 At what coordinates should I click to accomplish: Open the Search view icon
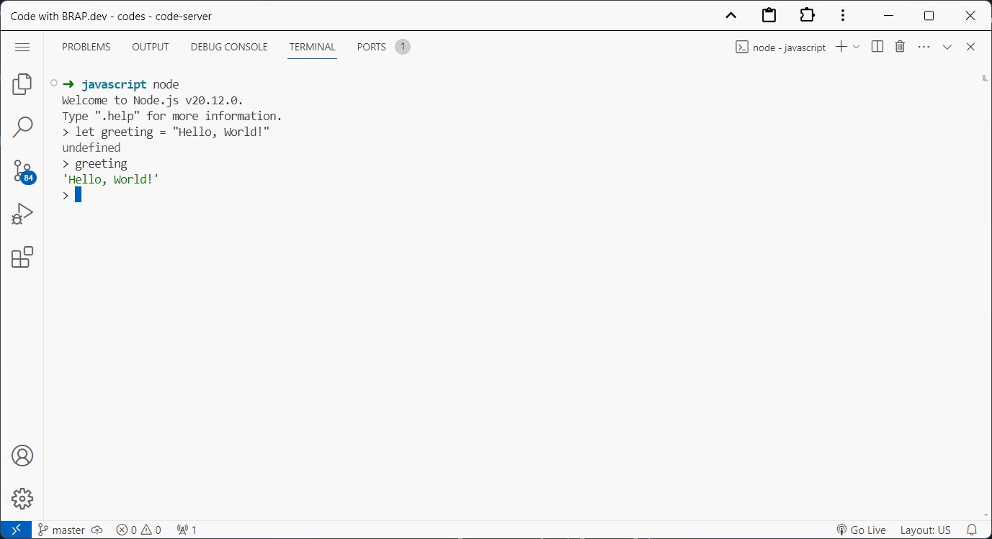point(22,127)
